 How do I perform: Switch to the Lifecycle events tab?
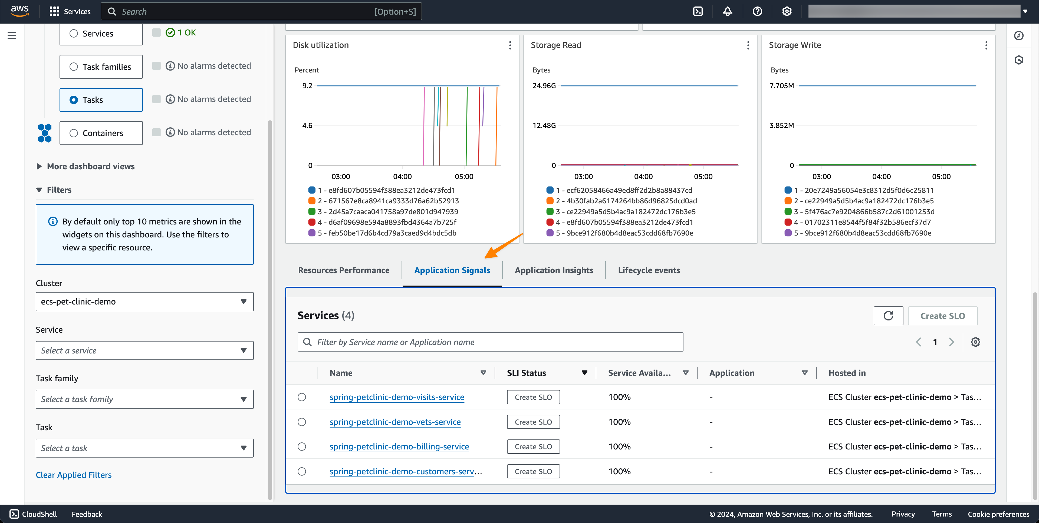(x=649, y=270)
